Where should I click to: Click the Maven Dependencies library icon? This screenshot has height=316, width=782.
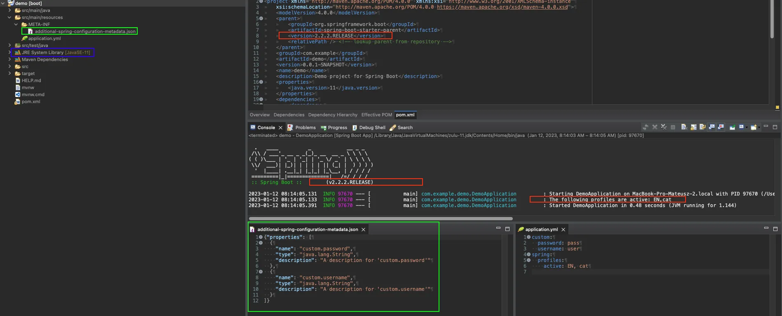(x=18, y=59)
